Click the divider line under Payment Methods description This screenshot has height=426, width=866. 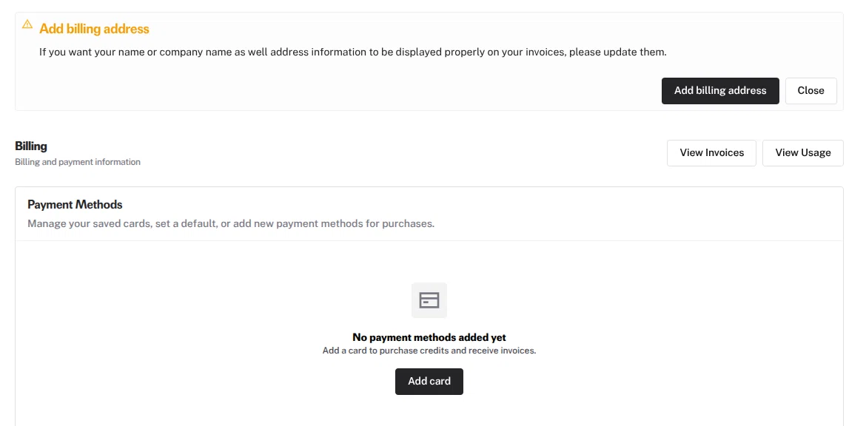coord(429,240)
